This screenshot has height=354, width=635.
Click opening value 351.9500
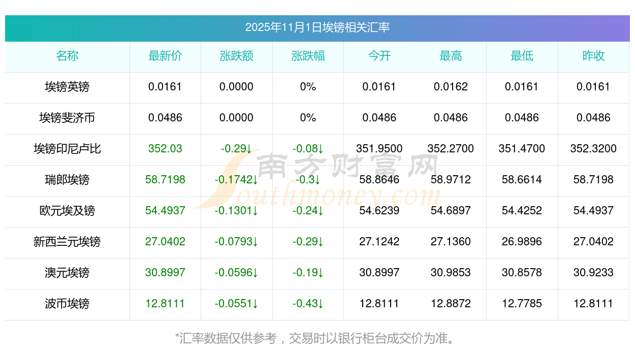point(379,149)
